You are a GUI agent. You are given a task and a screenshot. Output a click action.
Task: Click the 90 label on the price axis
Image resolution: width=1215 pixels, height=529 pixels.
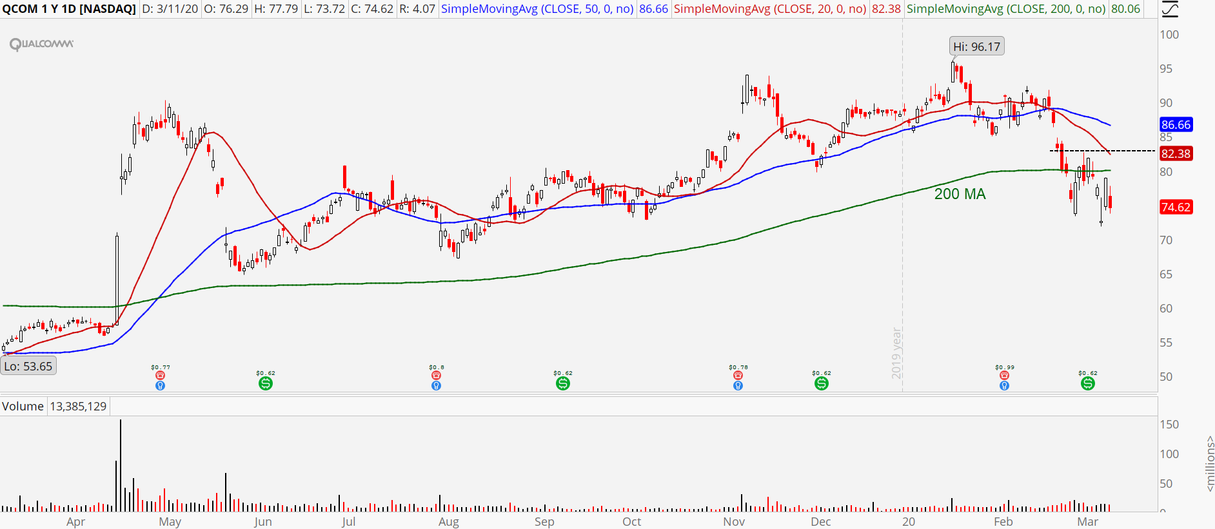1166,103
